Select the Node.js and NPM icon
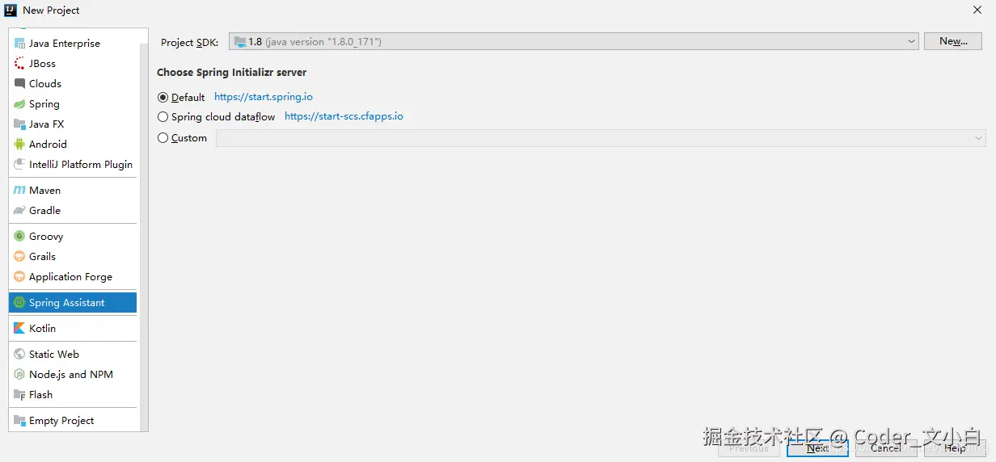 click(19, 374)
